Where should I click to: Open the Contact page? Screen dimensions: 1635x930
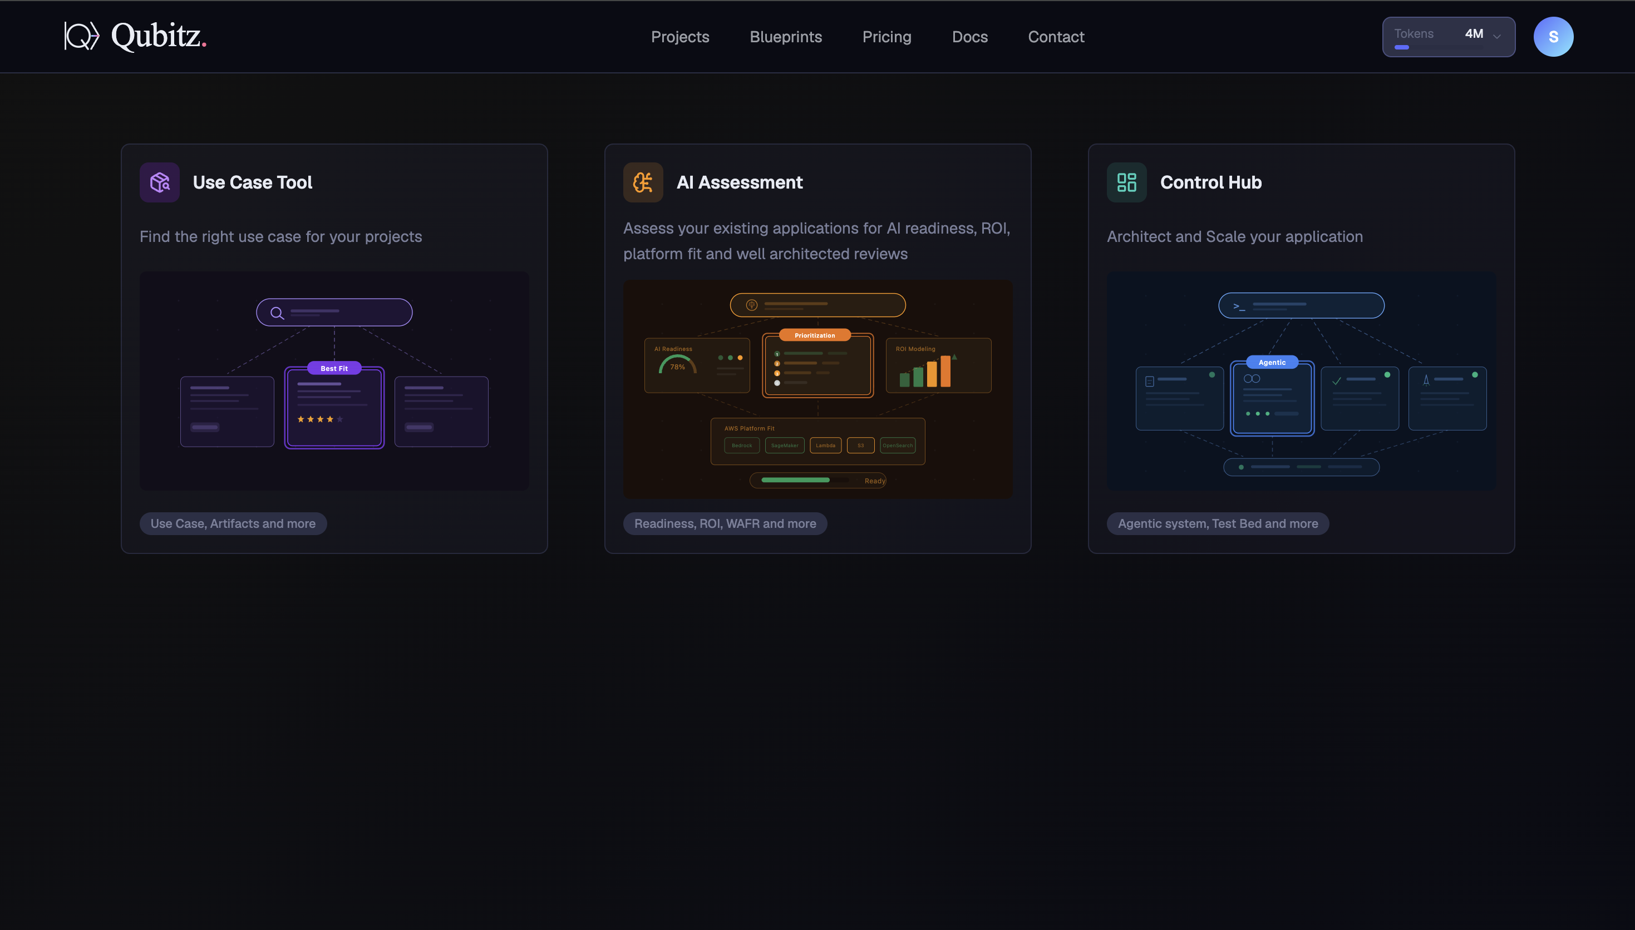coord(1056,37)
